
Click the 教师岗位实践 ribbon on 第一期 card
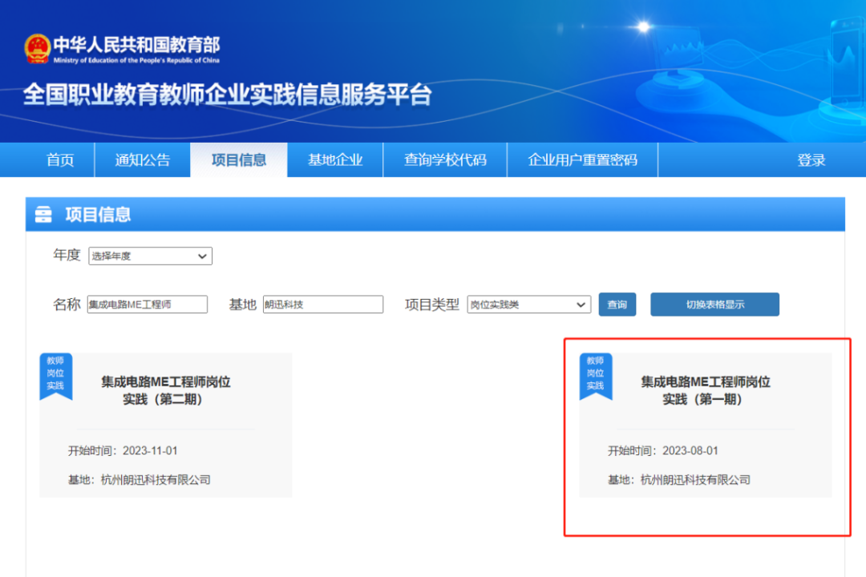pyautogui.click(x=595, y=376)
